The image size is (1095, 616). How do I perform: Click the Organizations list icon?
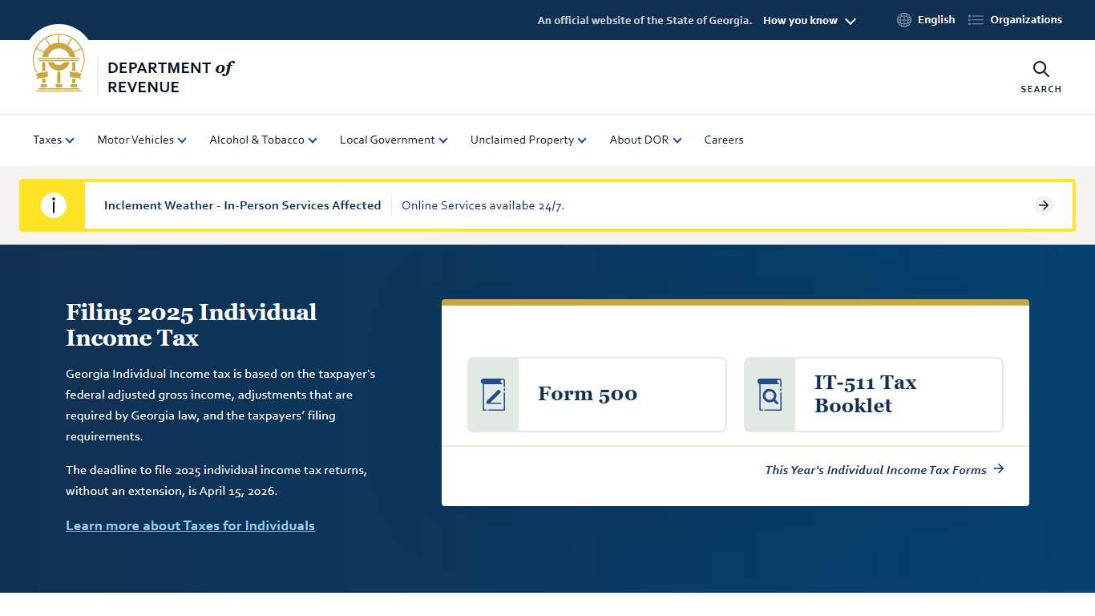pos(976,20)
